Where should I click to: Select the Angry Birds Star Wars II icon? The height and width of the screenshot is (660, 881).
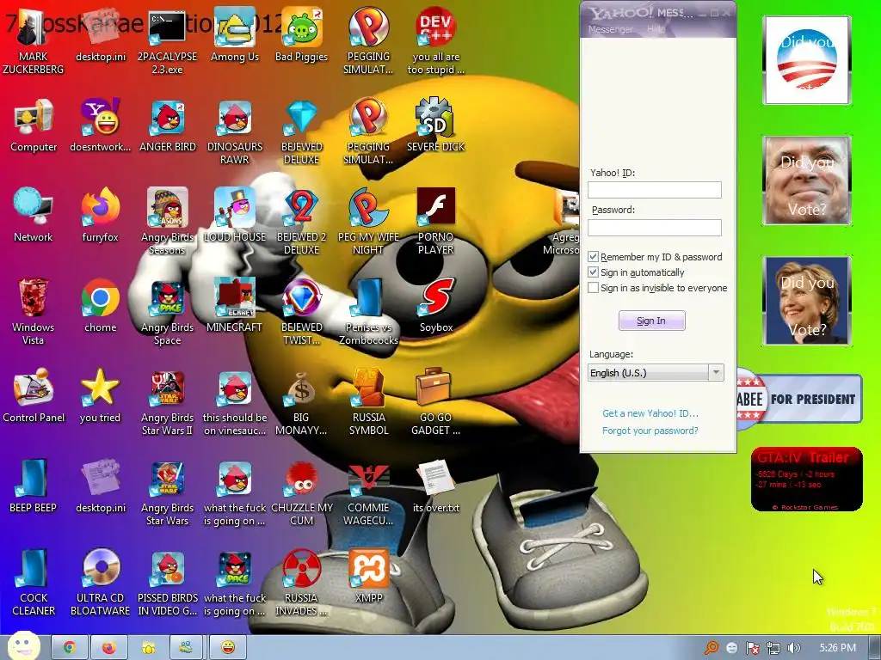(167, 402)
